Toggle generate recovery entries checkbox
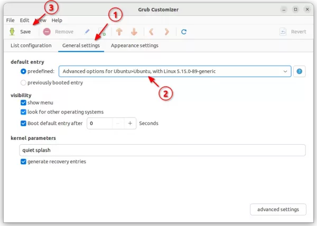This screenshot has height=226, width=317. coord(23,162)
